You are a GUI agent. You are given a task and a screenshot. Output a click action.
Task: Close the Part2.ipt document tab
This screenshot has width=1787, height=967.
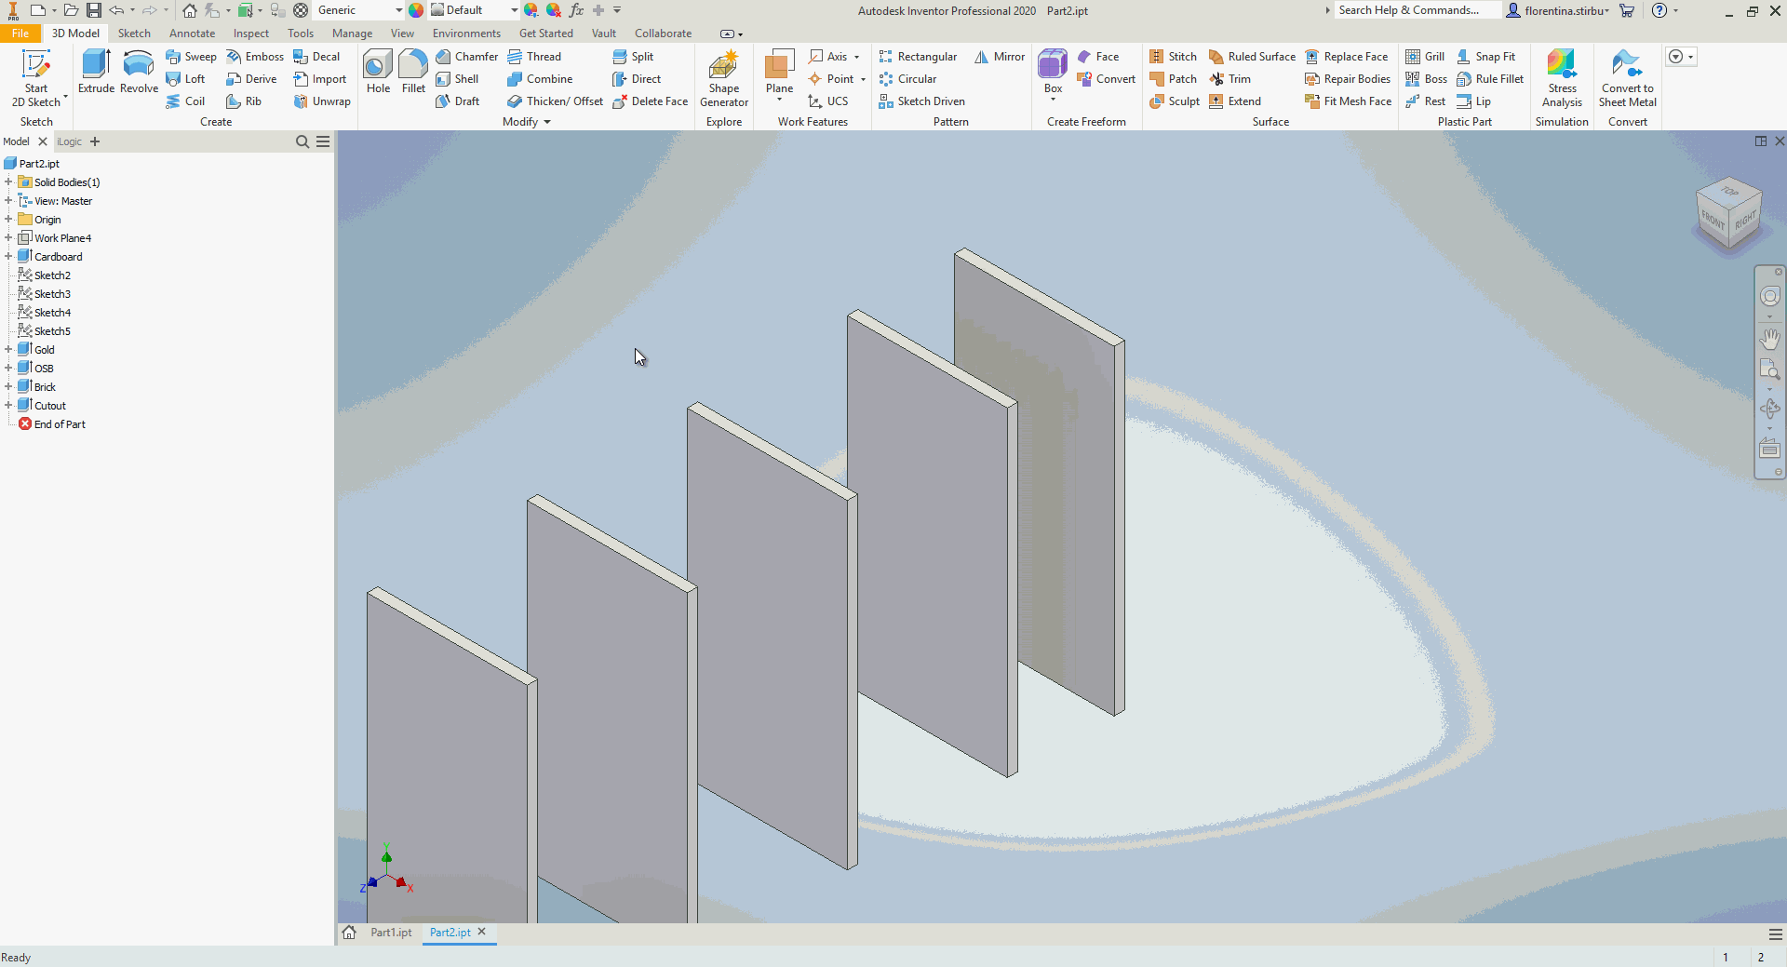[x=482, y=932]
